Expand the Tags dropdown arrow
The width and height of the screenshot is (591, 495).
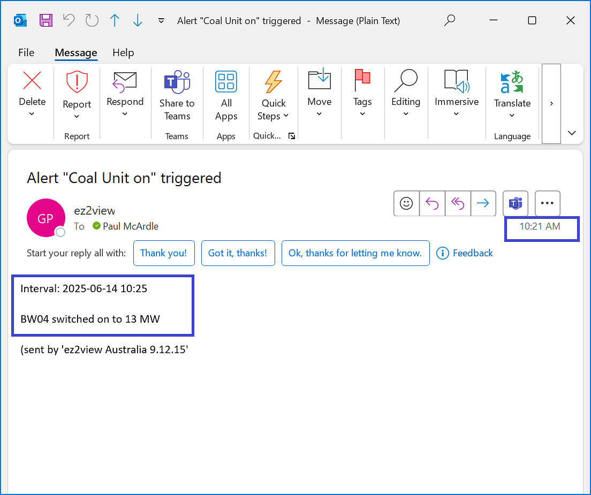pyautogui.click(x=362, y=114)
